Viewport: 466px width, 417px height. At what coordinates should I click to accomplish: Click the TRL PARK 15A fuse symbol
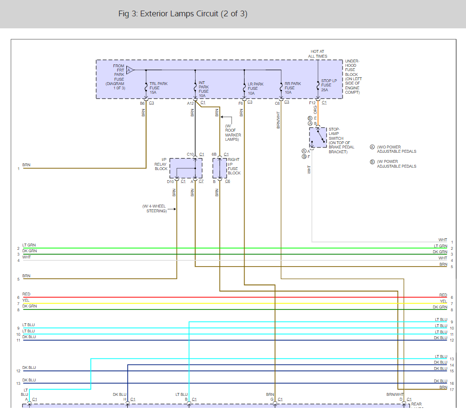click(146, 86)
